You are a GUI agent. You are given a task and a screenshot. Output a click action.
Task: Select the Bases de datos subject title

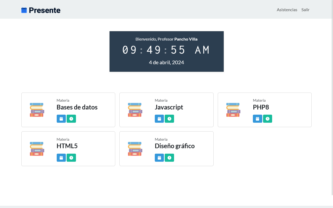77,107
